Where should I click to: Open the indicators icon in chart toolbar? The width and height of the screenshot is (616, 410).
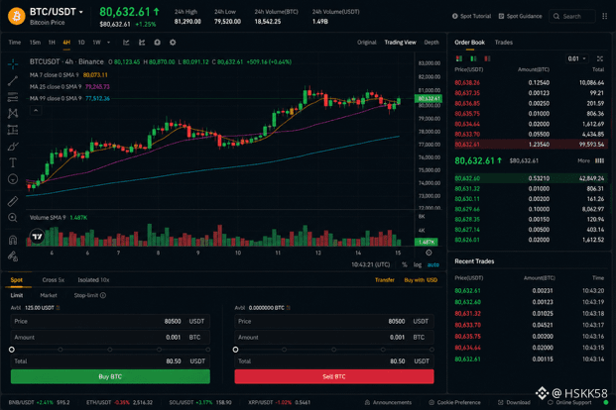click(142, 43)
